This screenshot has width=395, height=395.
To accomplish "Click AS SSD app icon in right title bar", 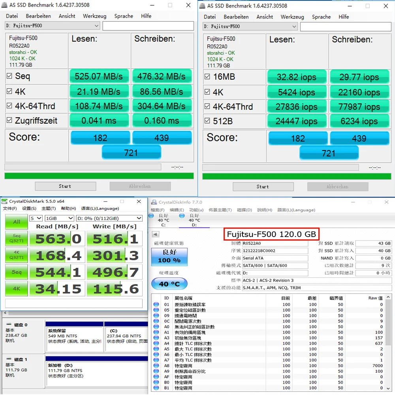I will coord(202,6).
